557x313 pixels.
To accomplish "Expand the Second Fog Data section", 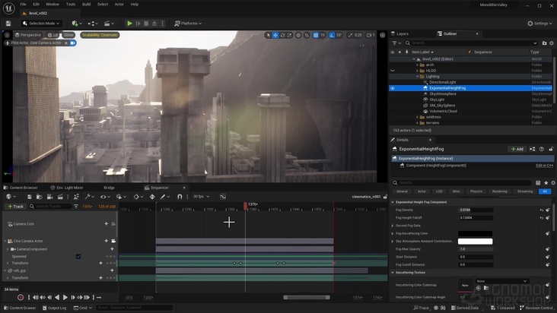I will 393,226.
